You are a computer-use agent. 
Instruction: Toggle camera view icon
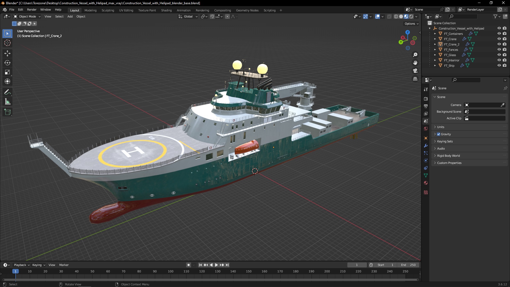(x=415, y=71)
